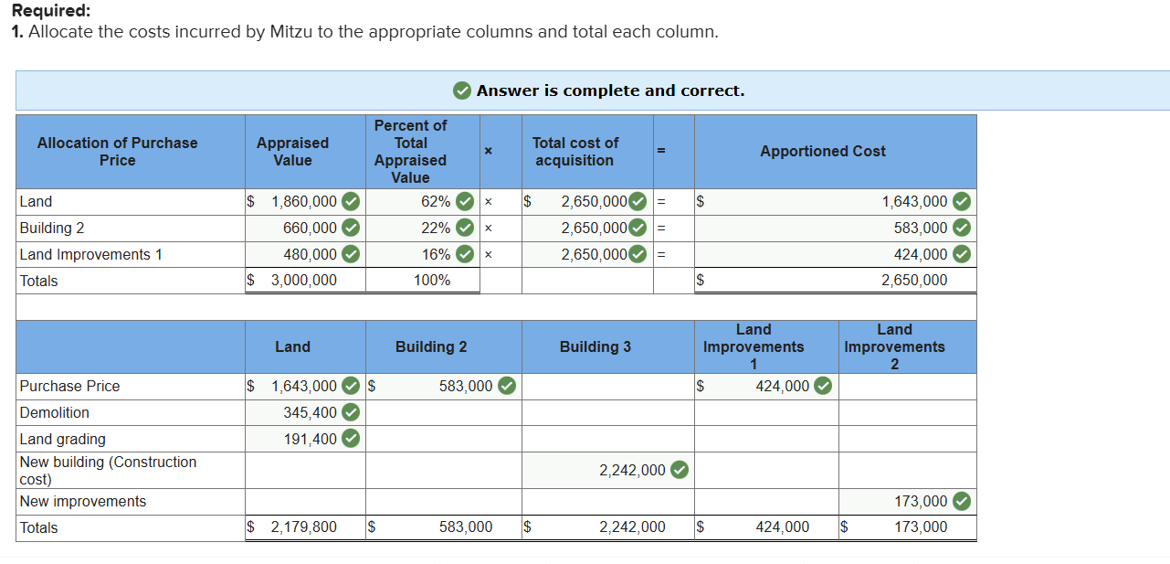Click the 'Apportioned Cost' column header
This screenshot has height=564, width=1170.
pyautogui.click(x=822, y=152)
